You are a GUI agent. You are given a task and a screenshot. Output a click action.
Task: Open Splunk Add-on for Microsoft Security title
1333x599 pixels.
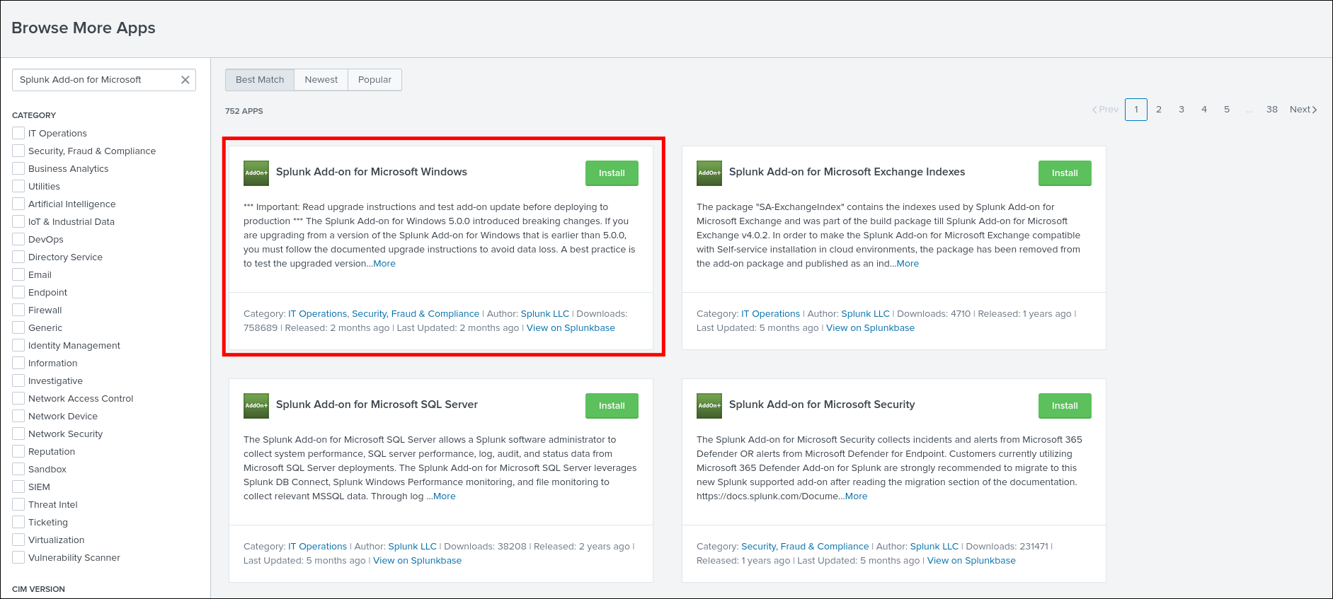[x=822, y=405]
